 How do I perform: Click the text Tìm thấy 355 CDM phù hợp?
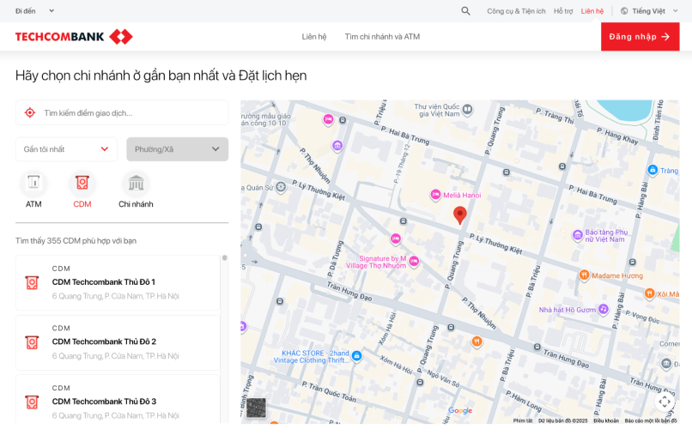[76, 241]
